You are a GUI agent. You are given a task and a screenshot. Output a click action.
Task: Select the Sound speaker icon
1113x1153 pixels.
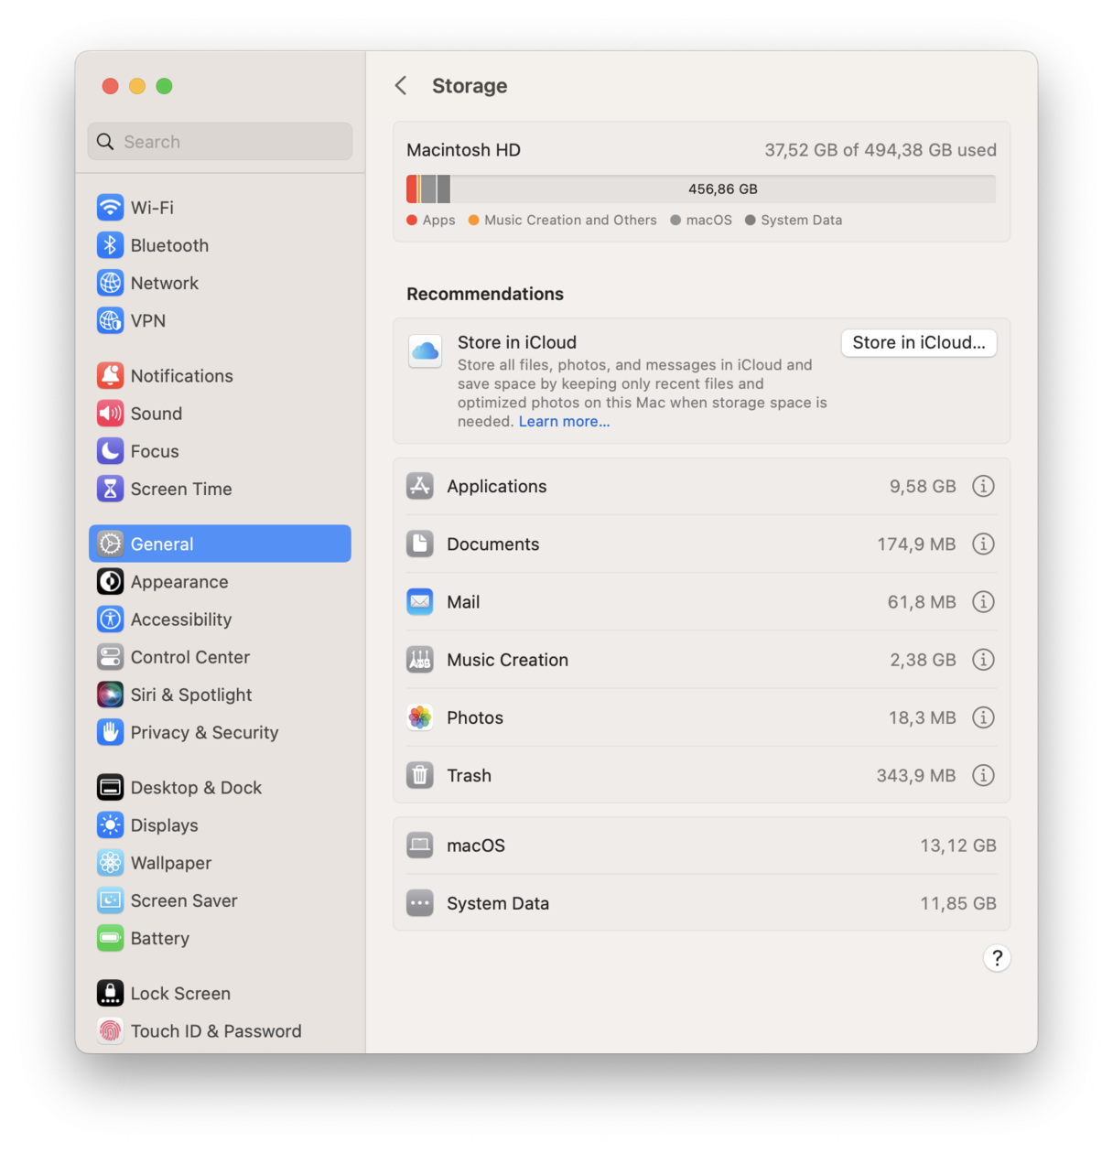tap(110, 414)
